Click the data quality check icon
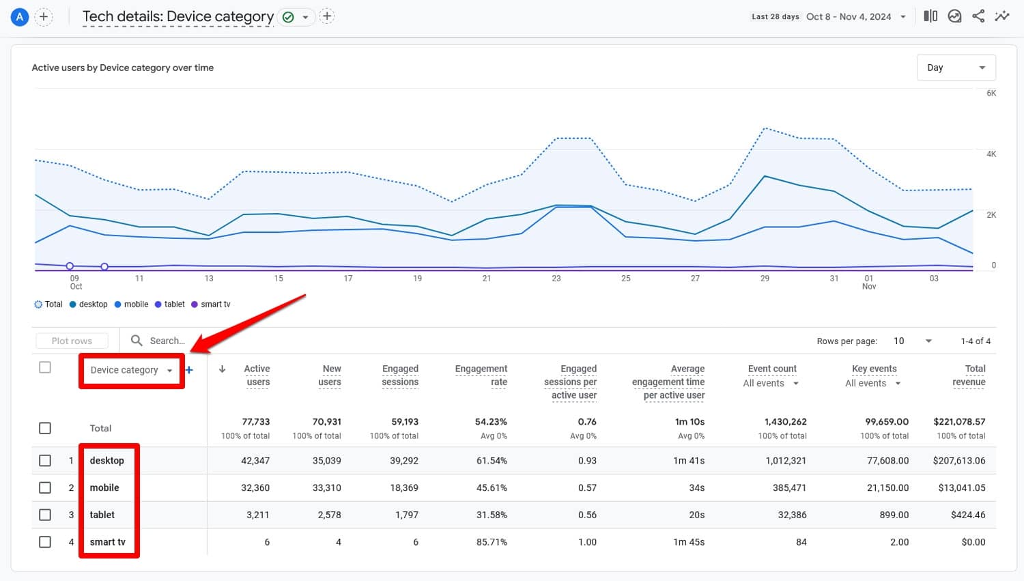The image size is (1024, 581). 289,16
